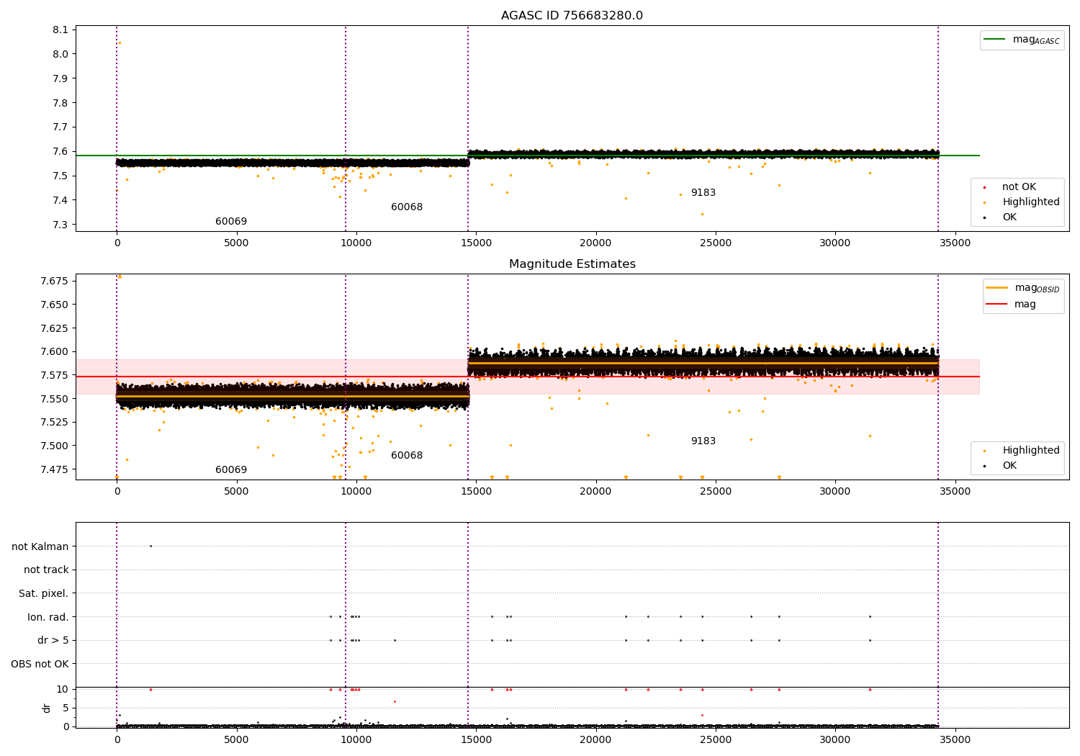The width and height of the screenshot is (1080, 756).
Task: Click the obsid label '9183' in the top plot
Action: point(703,193)
